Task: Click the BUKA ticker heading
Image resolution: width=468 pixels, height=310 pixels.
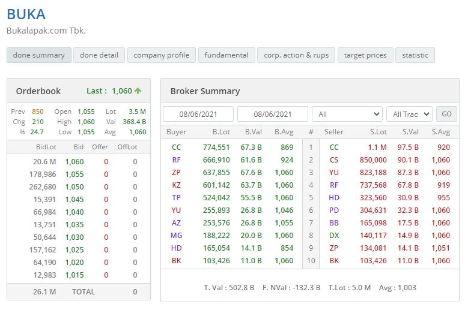Action: tap(26, 14)
